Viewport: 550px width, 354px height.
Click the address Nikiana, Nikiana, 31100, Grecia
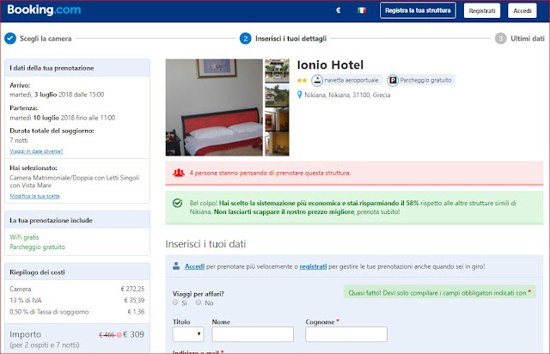[347, 95]
